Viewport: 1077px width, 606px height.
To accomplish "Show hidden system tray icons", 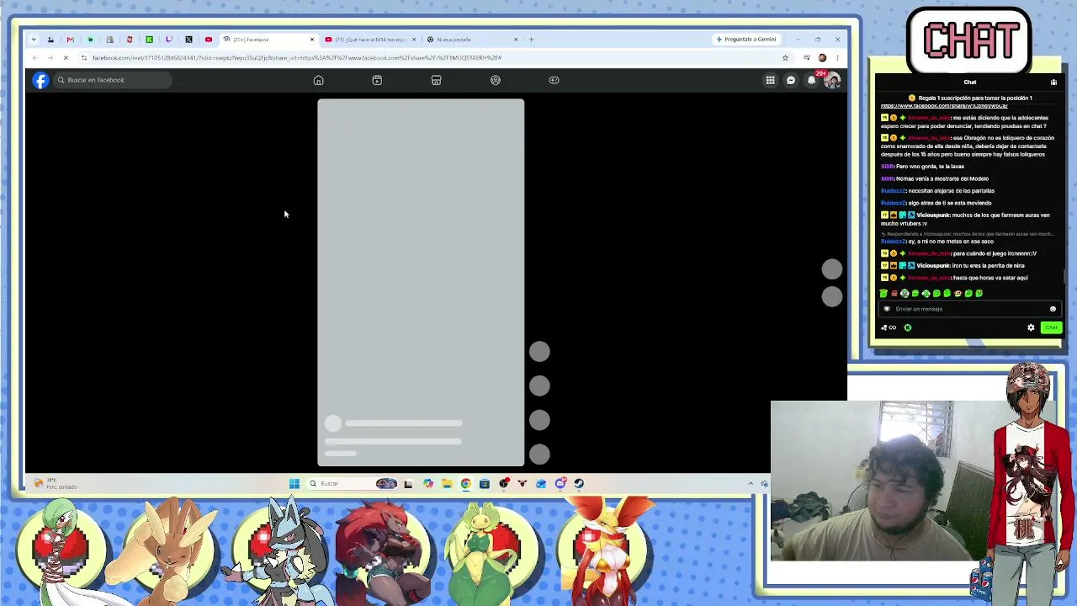I will tap(751, 484).
